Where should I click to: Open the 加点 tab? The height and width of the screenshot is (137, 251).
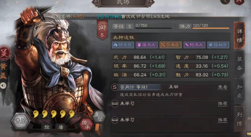(239, 91)
